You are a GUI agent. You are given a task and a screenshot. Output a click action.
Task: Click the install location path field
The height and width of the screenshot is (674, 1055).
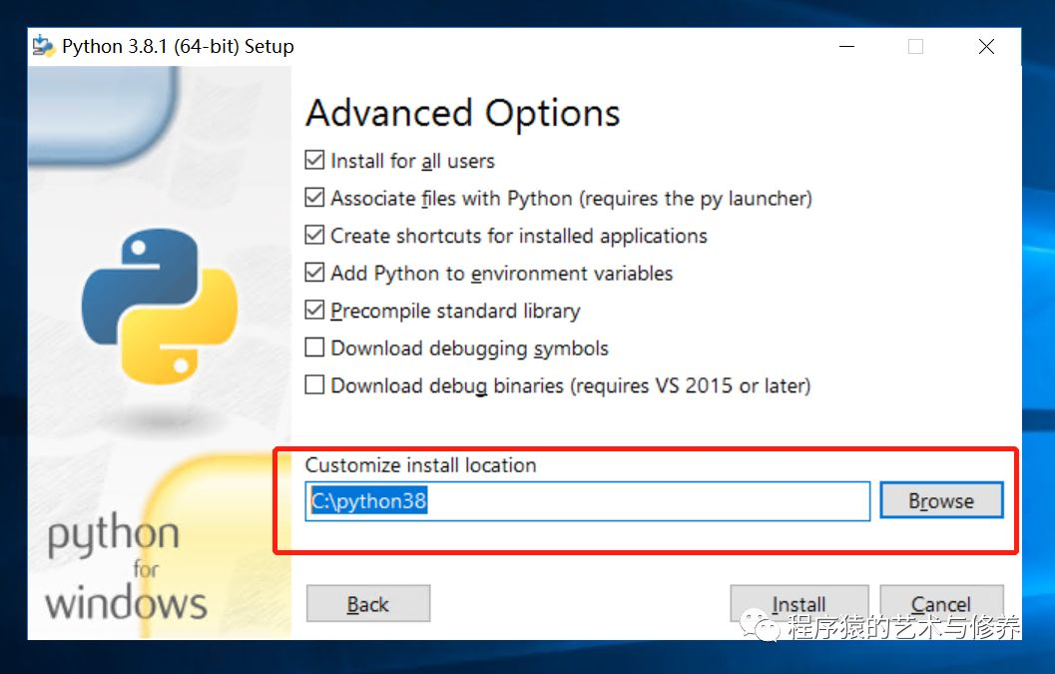pyautogui.click(x=587, y=501)
